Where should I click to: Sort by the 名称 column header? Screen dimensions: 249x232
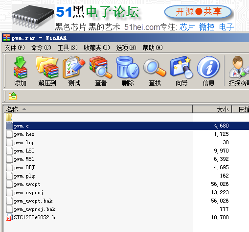(x=98, y=109)
